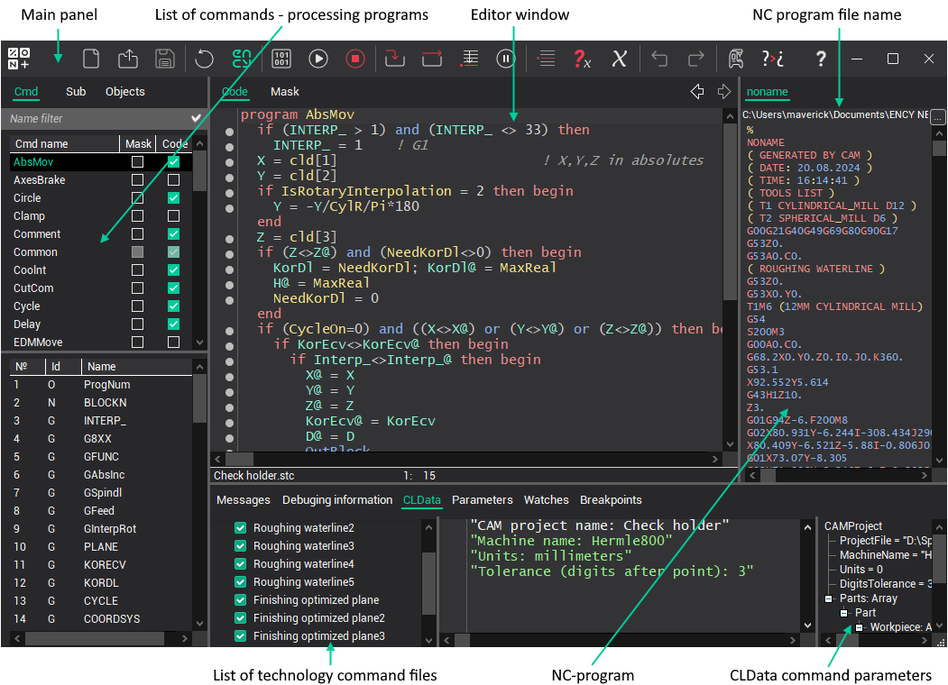Open the Breakpoints tab
Screen dimensions: 948x685
tap(611, 500)
